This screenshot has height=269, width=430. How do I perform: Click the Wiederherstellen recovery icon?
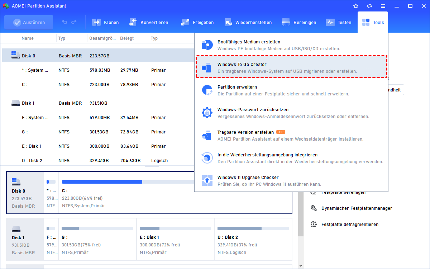229,22
